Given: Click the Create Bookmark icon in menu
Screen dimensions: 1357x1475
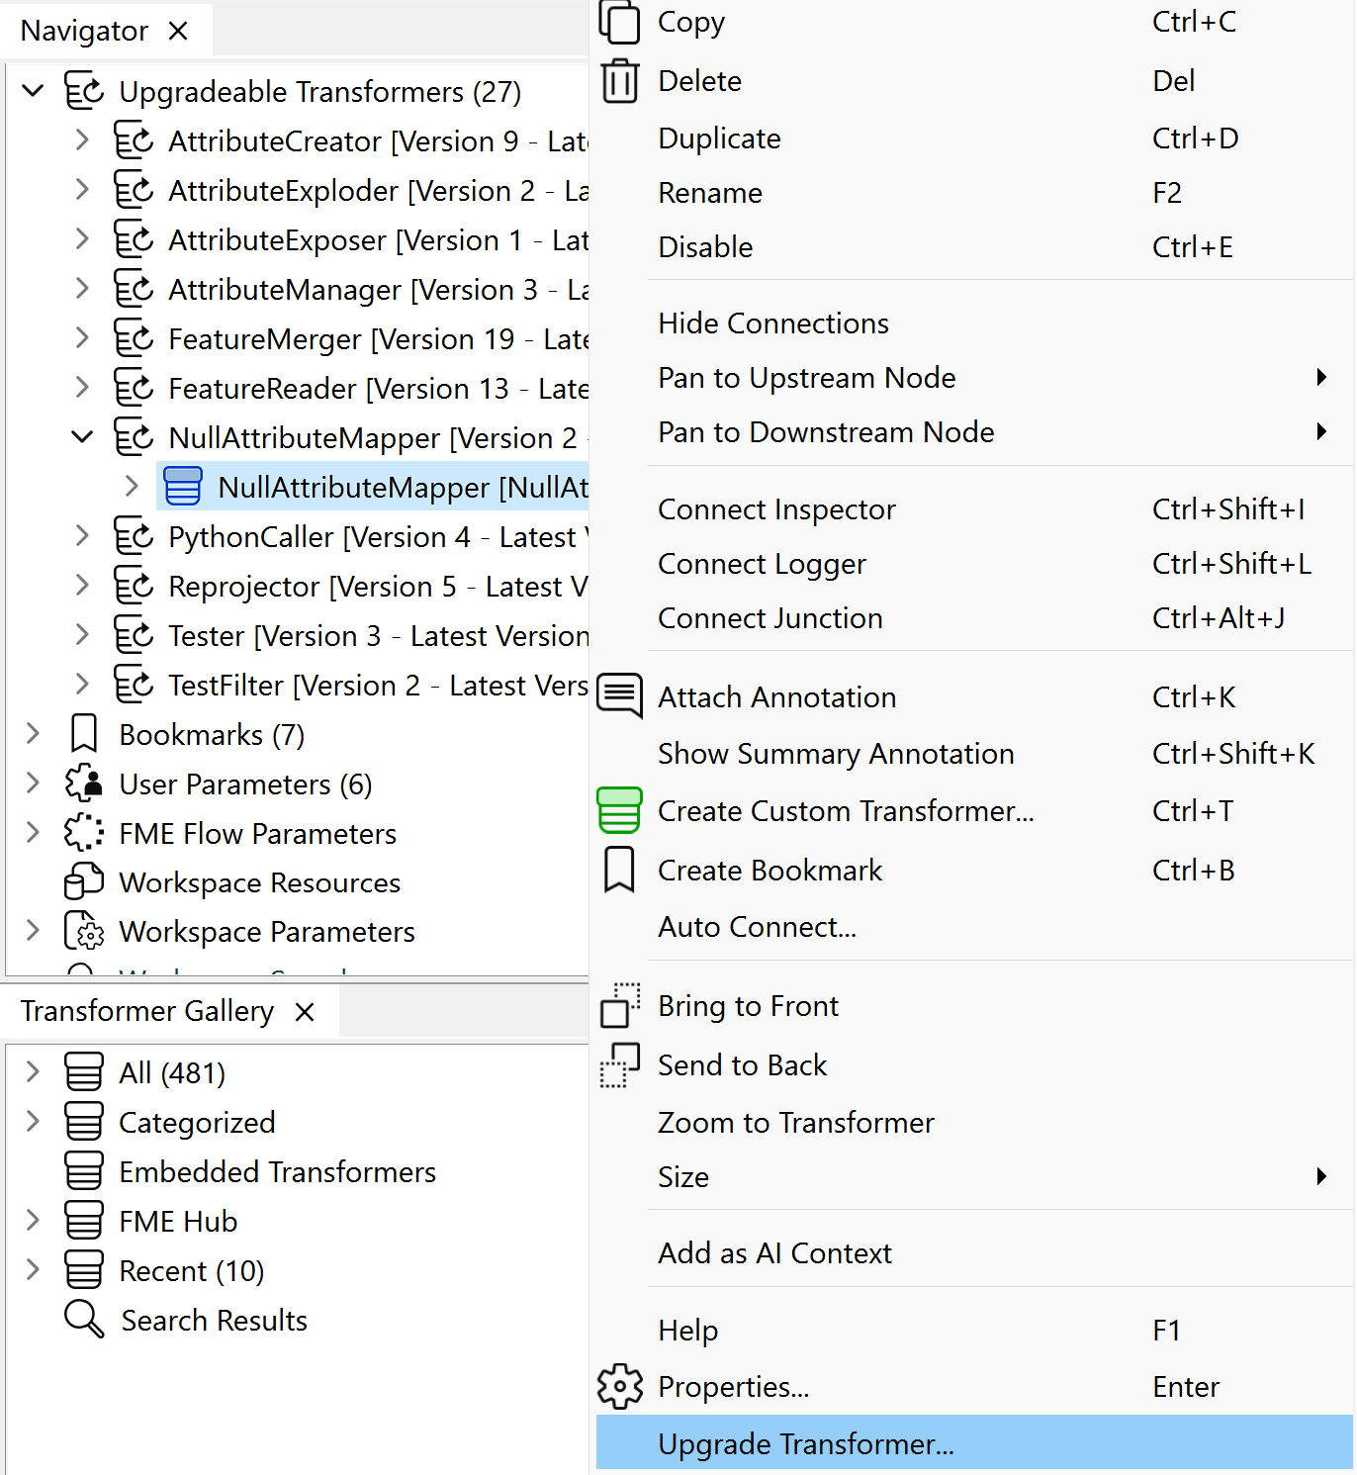Looking at the screenshot, I should pyautogui.click(x=619, y=870).
